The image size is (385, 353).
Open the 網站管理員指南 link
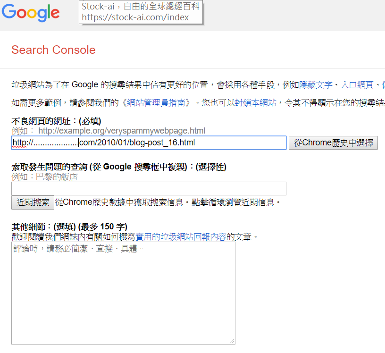pos(156,103)
